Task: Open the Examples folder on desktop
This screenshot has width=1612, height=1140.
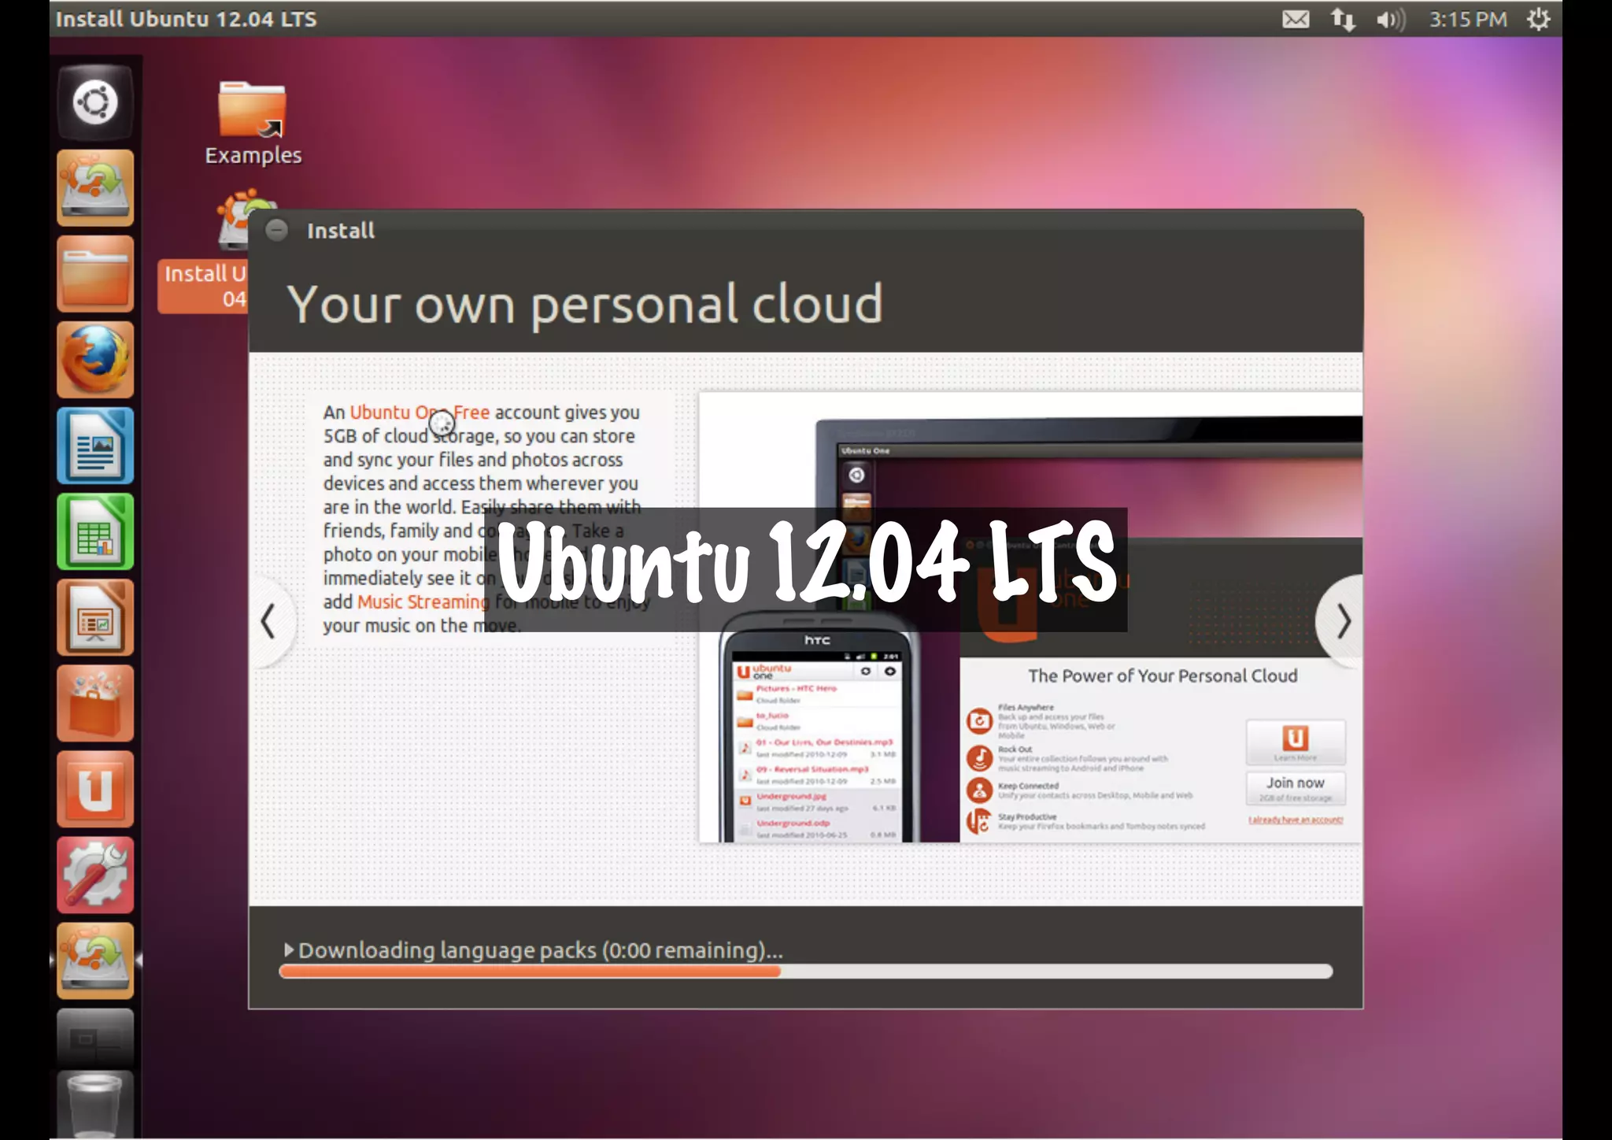Action: click(253, 124)
